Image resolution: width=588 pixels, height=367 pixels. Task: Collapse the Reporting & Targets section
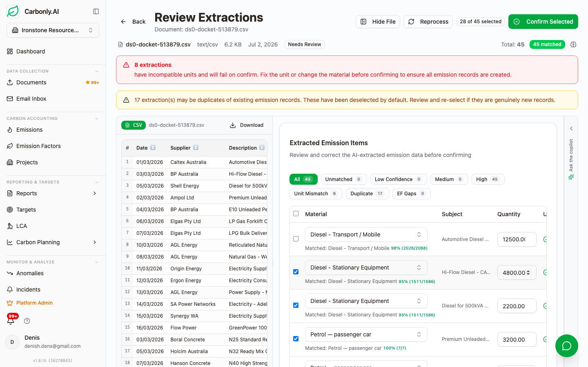(x=97, y=182)
